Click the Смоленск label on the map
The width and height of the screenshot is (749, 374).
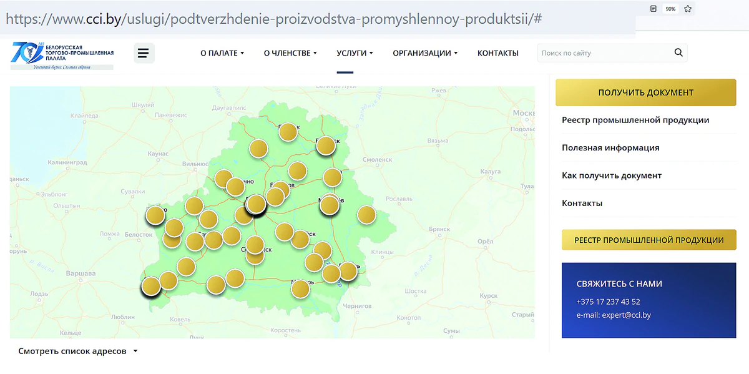pyautogui.click(x=378, y=160)
